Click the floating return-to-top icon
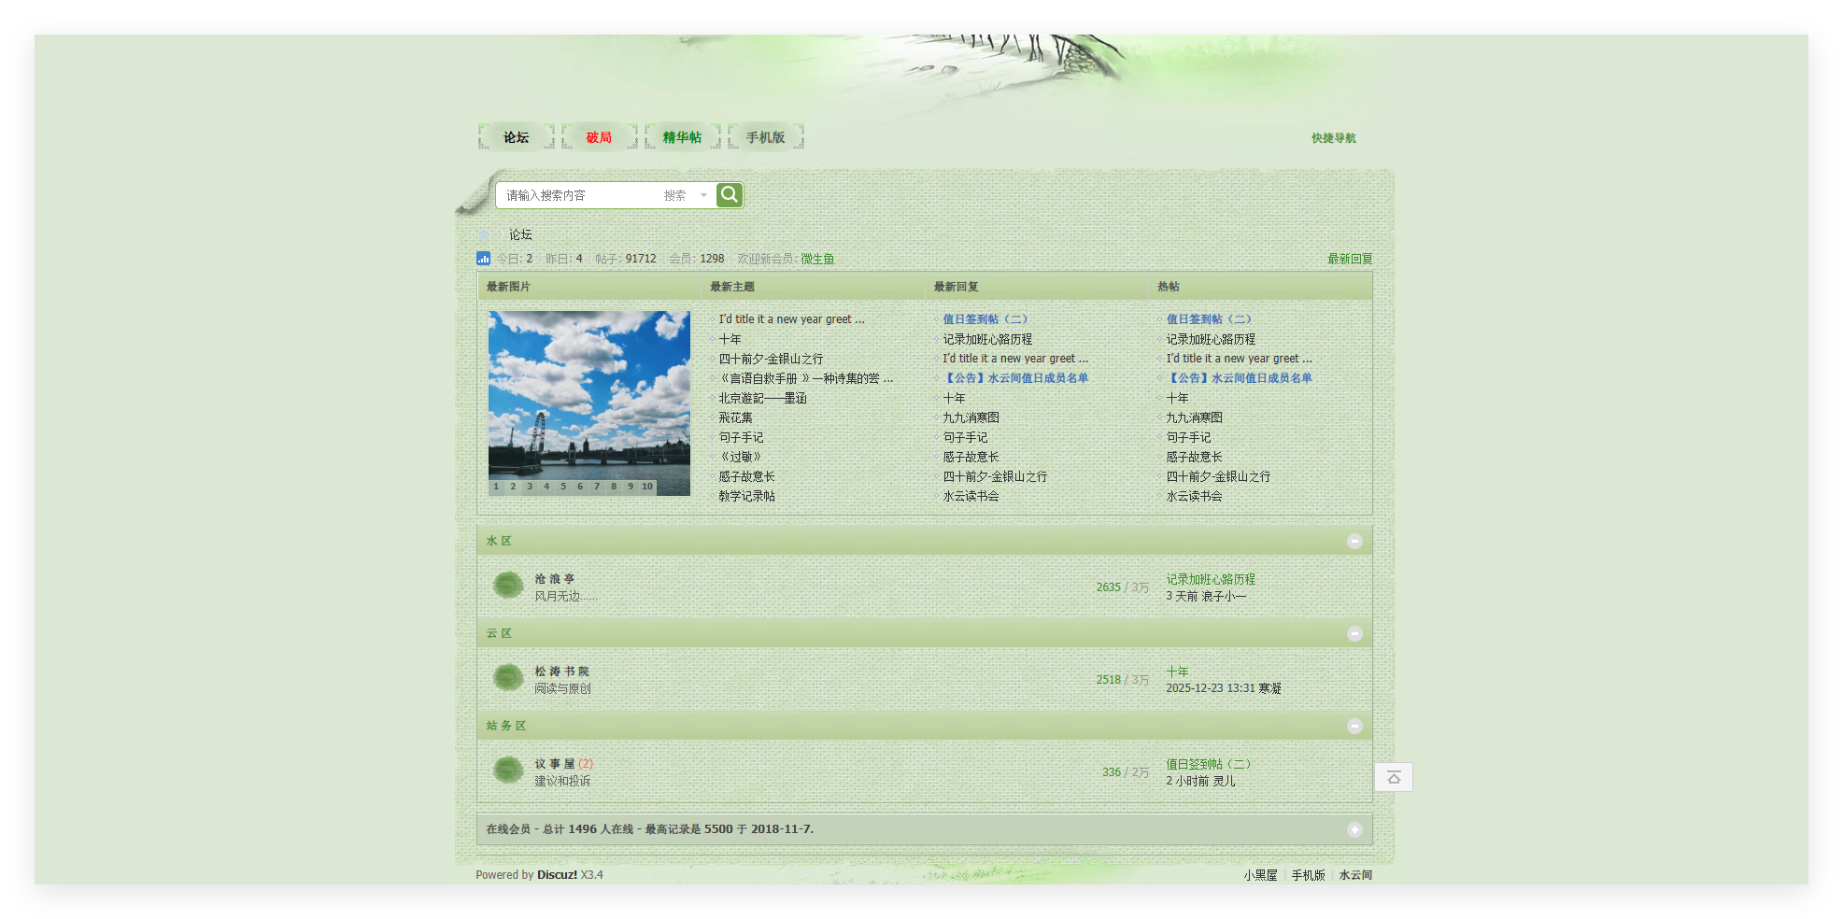Screen dimensions: 1843x919 (x=1393, y=776)
